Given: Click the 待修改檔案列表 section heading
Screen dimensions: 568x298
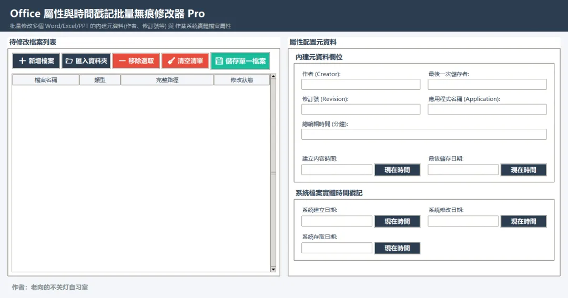Looking at the screenshot, I should point(33,42).
